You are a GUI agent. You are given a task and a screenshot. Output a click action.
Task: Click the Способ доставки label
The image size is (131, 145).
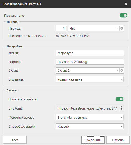click(22, 127)
